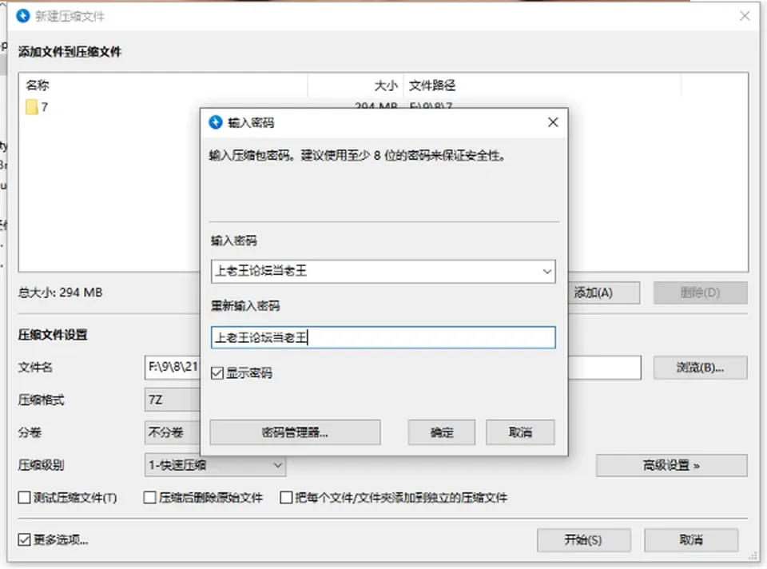The height and width of the screenshot is (569, 767).
Task: Check the option to add each file to a separate archive
Action: pos(286,498)
